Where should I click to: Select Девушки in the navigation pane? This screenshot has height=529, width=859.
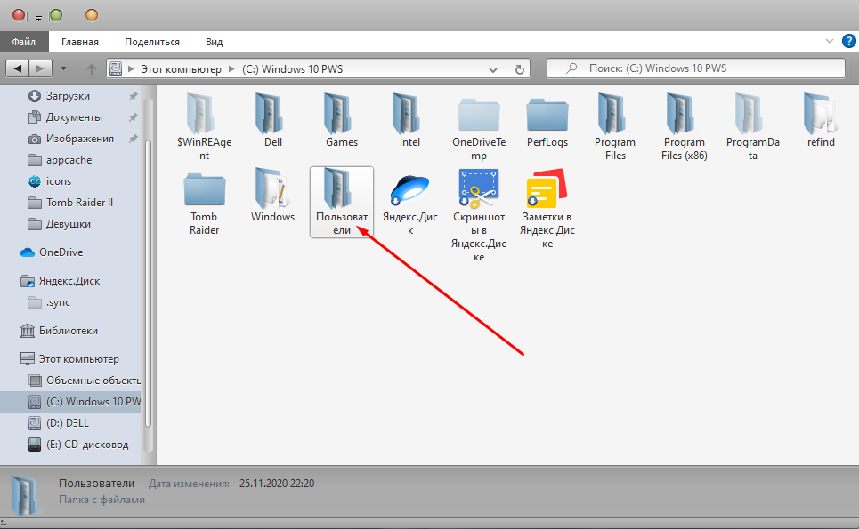[x=69, y=224]
